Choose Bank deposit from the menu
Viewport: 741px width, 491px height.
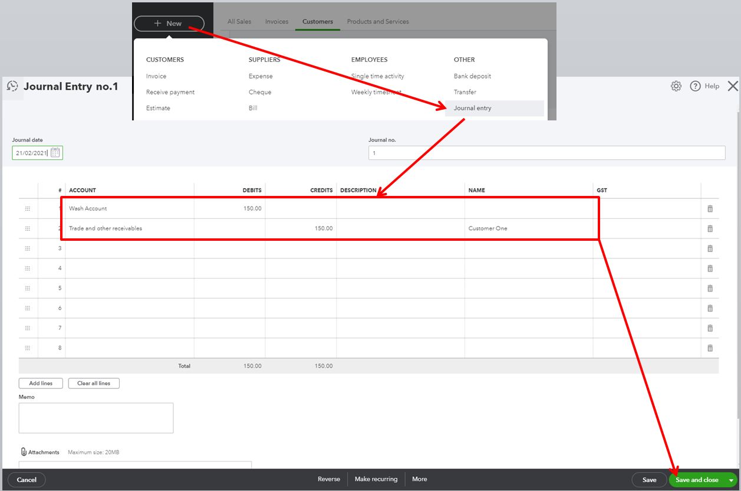click(x=472, y=76)
